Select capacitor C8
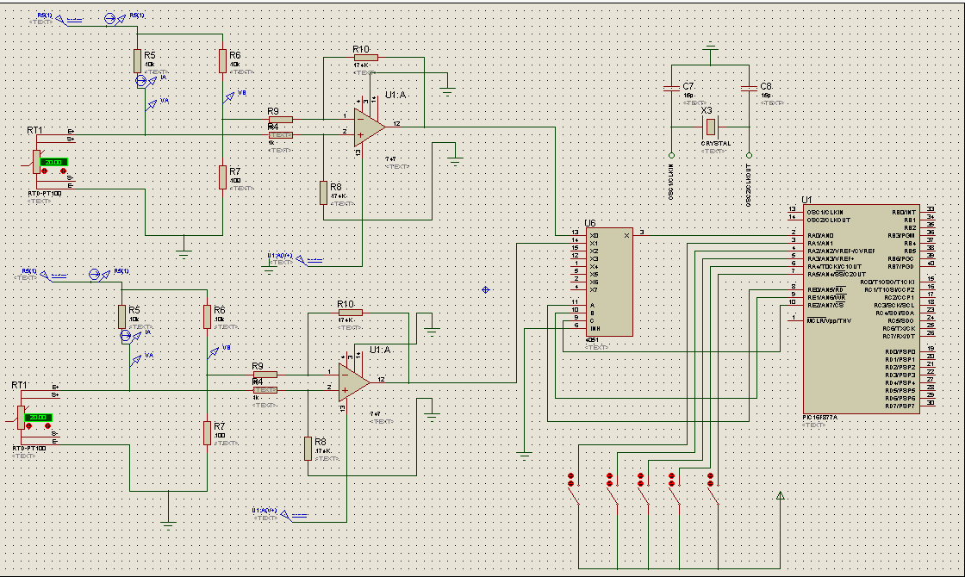The image size is (965, 577). click(x=749, y=89)
